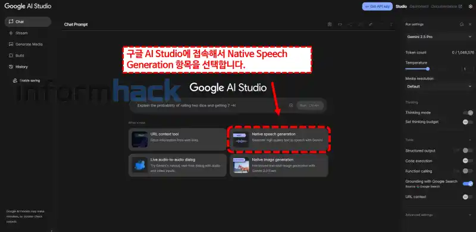Click the Live audio-to-audio dialog blue thumbnail
Screen dimensions: 476x232
(140, 165)
